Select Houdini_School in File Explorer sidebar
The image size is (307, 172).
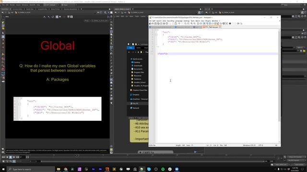(x=139, y=82)
